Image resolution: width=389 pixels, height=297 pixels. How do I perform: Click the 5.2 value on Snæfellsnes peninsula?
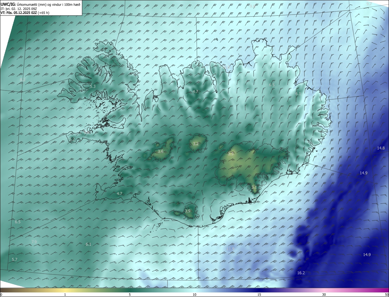point(72,139)
